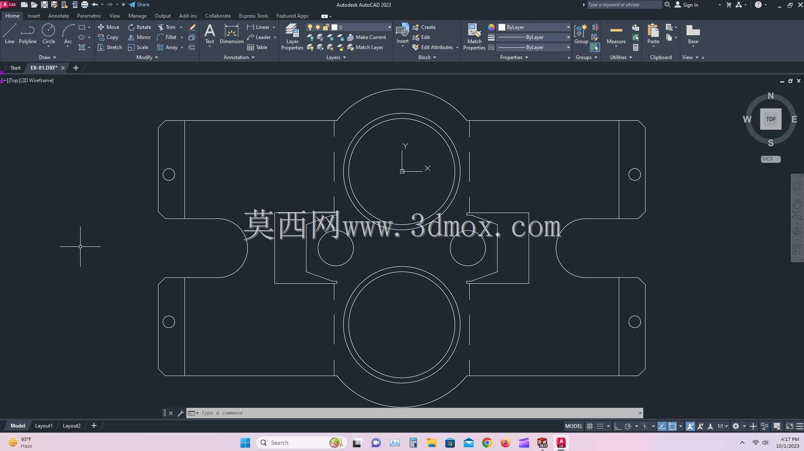Screen dimensions: 804x451
Task: Expand the Draw panel
Action: click(47, 57)
